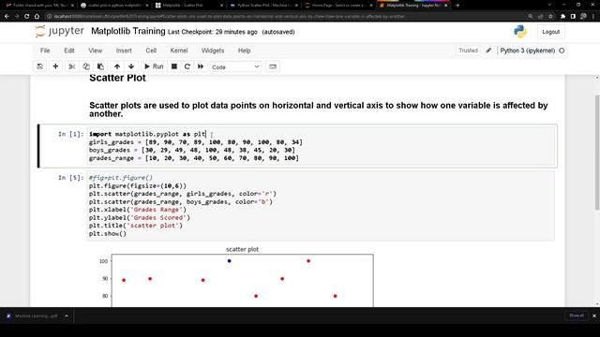Insert a cell below with the plus icon
The image size is (600, 337).
coord(55,66)
